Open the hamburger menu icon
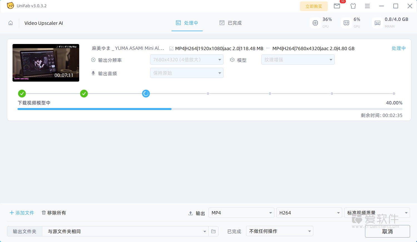 point(367,6)
